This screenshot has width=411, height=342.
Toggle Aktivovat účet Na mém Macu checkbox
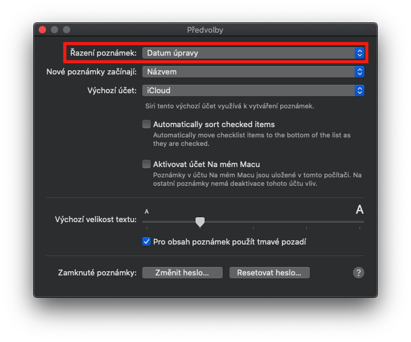tap(146, 164)
